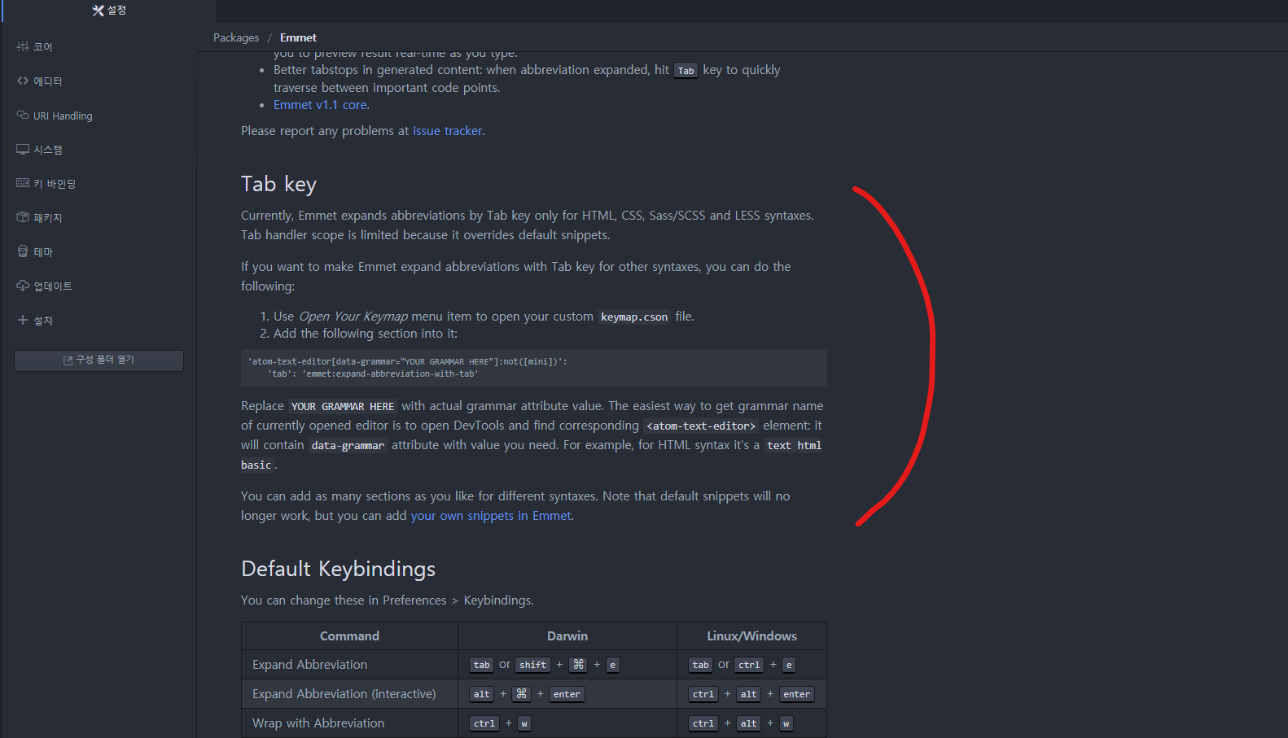
Task: Open the issue tracker link
Action: (x=448, y=131)
